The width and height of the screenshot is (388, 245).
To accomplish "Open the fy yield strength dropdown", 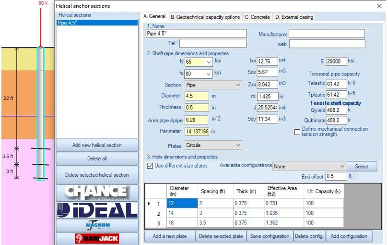I will (x=209, y=62).
